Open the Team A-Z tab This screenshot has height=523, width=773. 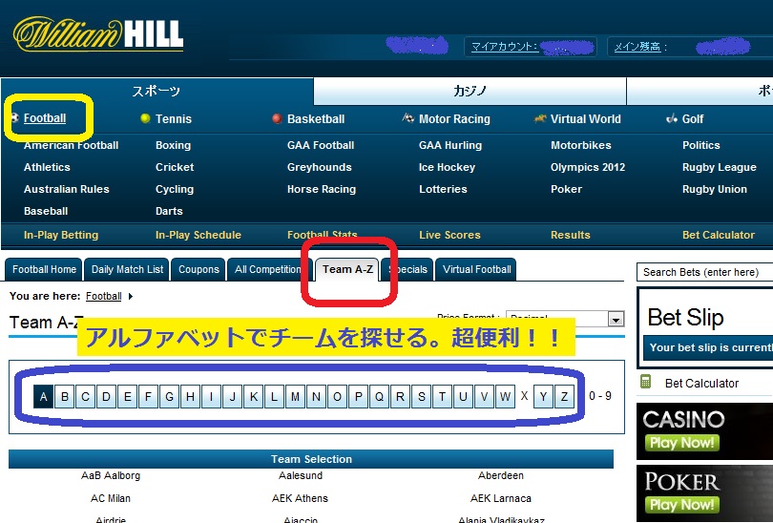[x=347, y=269]
